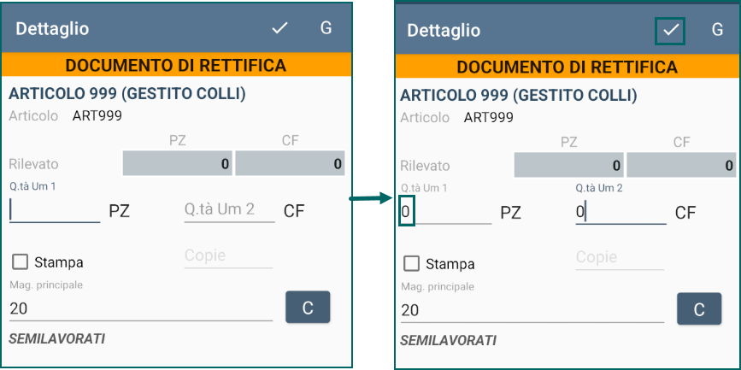Tap Rilevato CF grey box in left panel
This screenshot has height=370, width=741.
click(x=290, y=163)
